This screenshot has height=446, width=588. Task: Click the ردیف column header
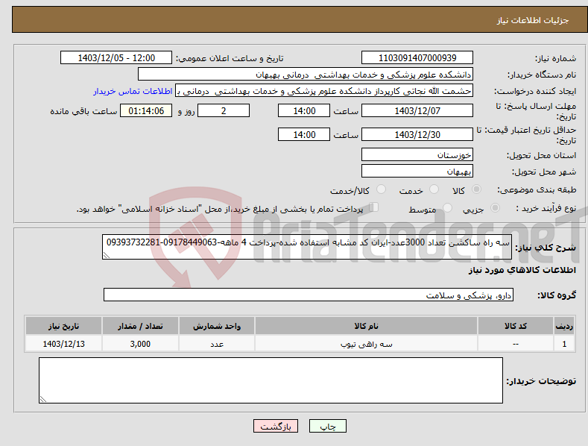click(564, 326)
